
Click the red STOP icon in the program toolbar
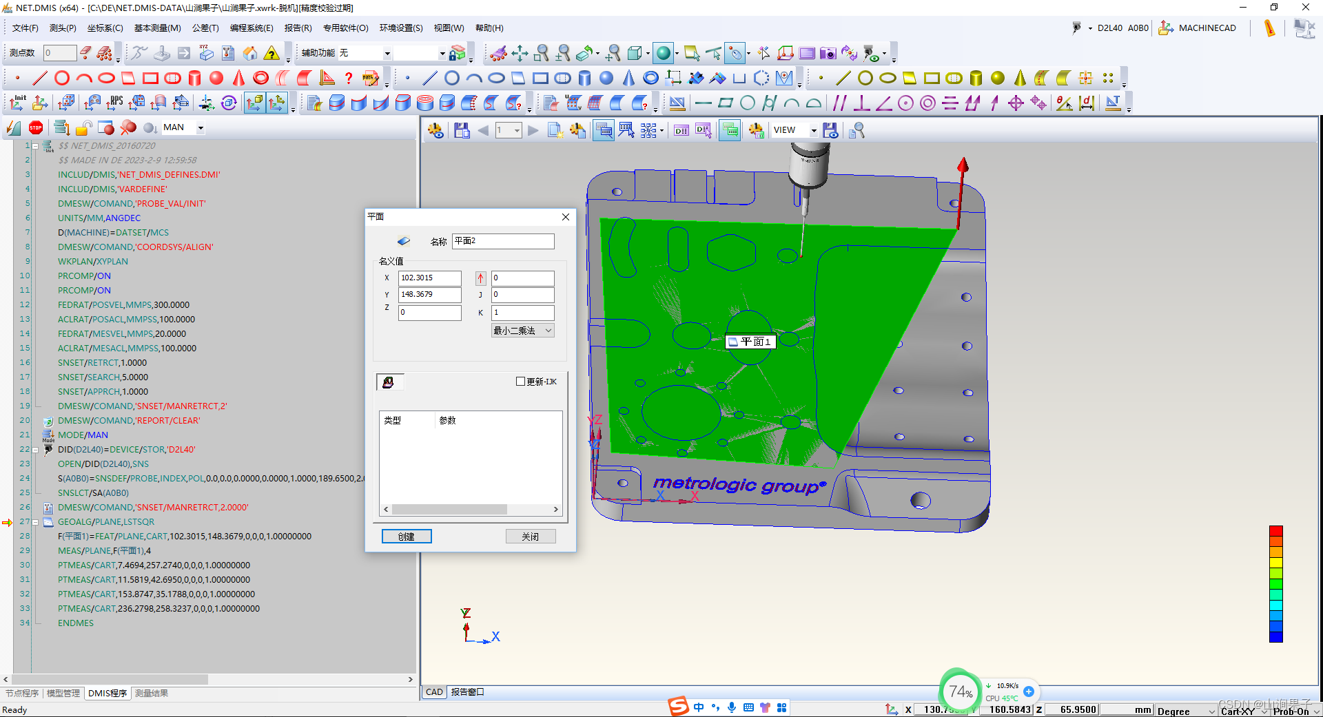[x=36, y=127]
